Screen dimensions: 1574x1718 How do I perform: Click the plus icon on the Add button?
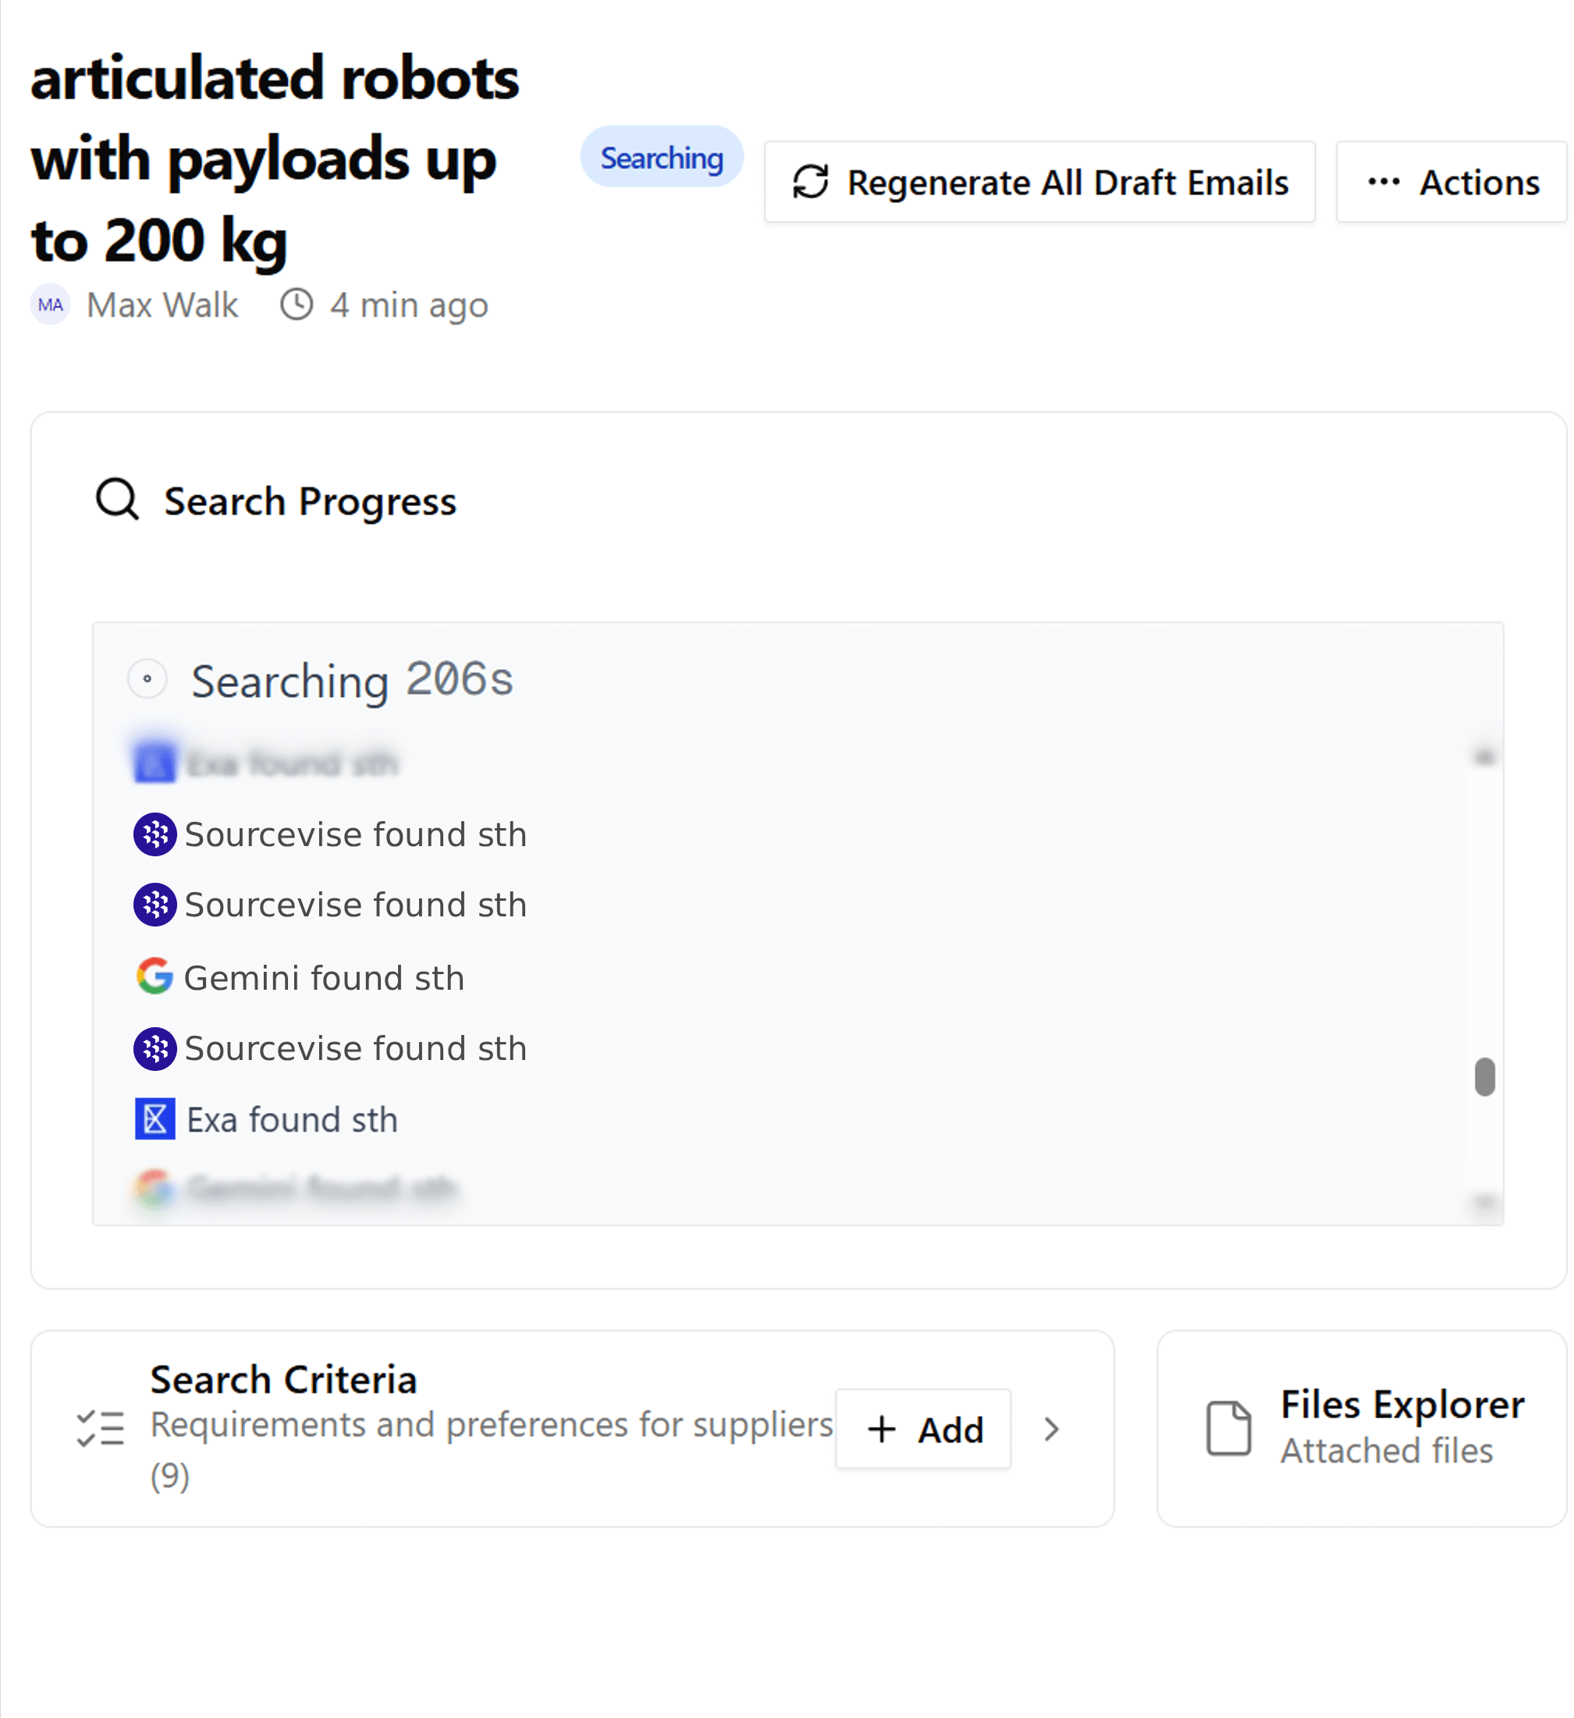tap(881, 1429)
